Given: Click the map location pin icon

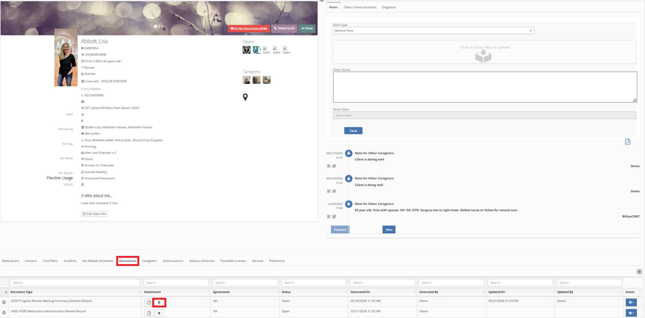Looking at the screenshot, I should 245,97.
